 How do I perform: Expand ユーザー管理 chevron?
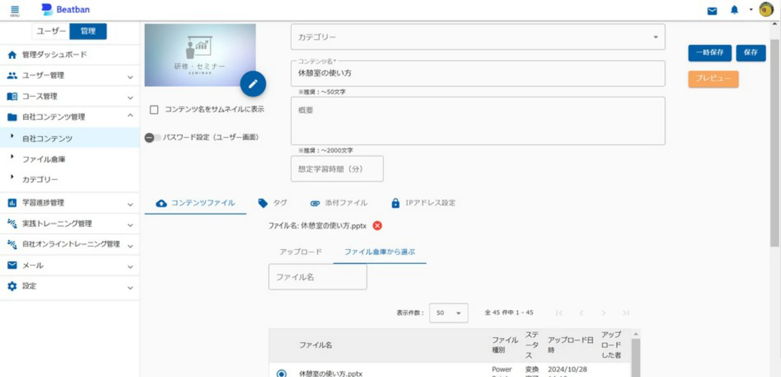coord(130,77)
